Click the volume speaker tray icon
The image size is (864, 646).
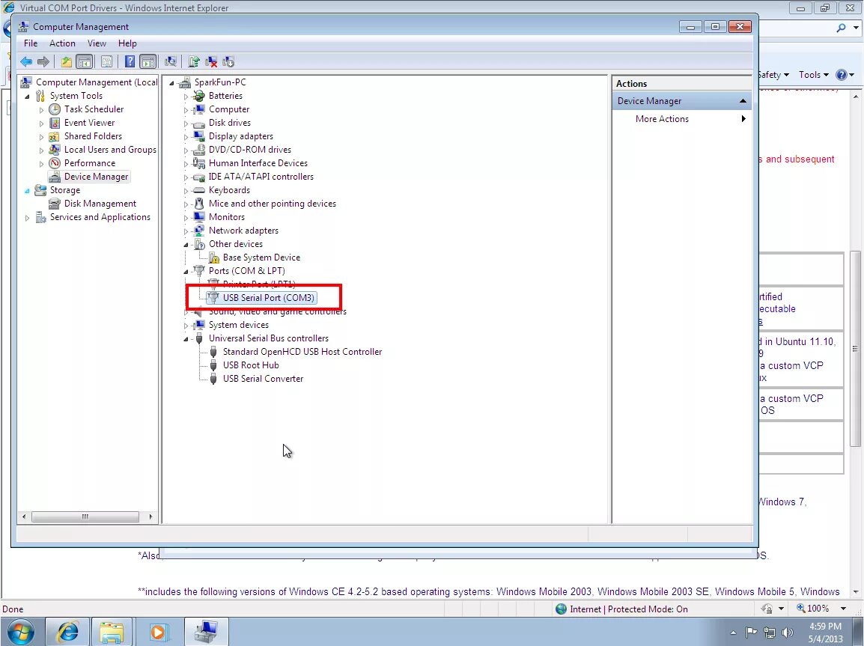(x=788, y=633)
